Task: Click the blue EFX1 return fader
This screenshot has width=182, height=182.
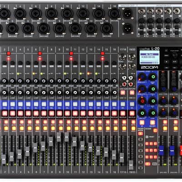Action: [x=161, y=151]
